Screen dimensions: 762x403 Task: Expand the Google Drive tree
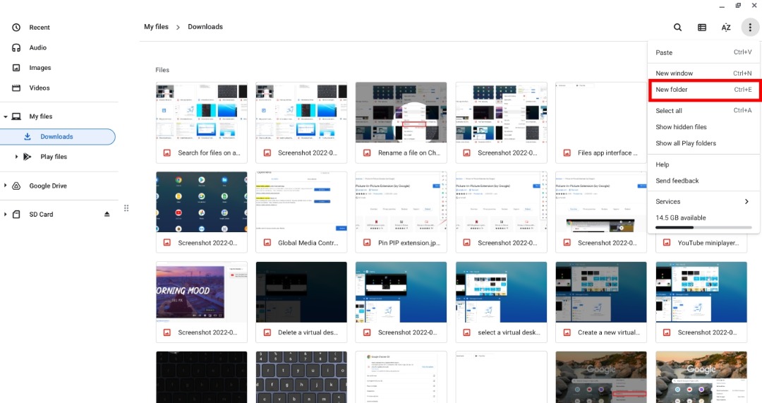6,186
